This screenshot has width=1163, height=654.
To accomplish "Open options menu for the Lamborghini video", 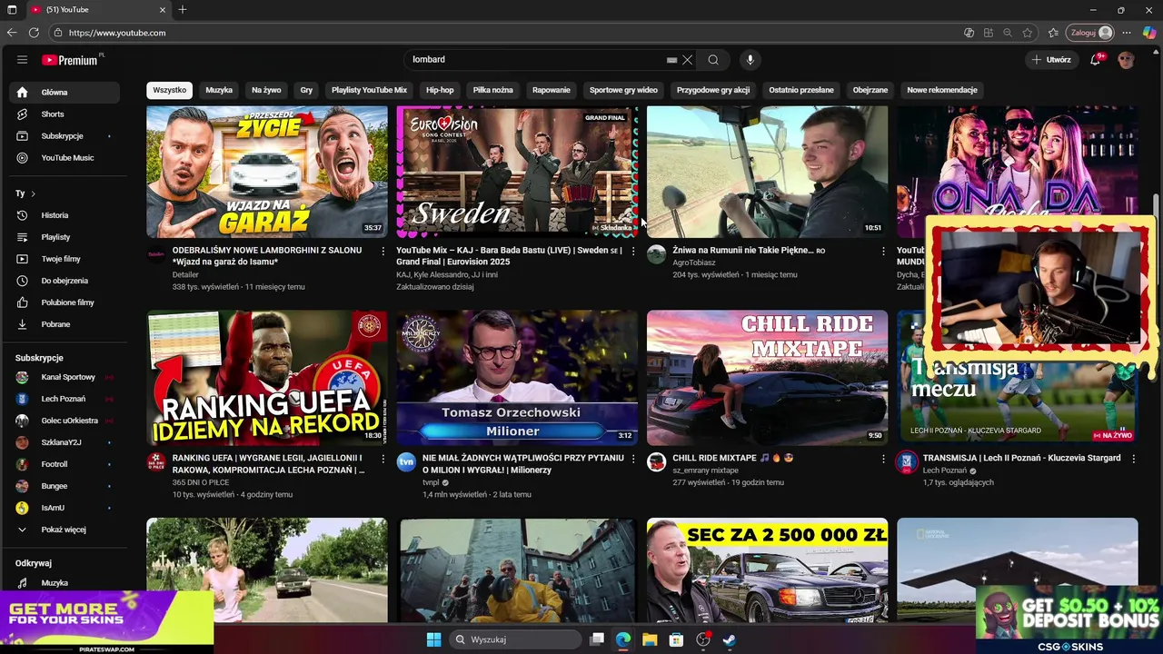I will [x=383, y=251].
